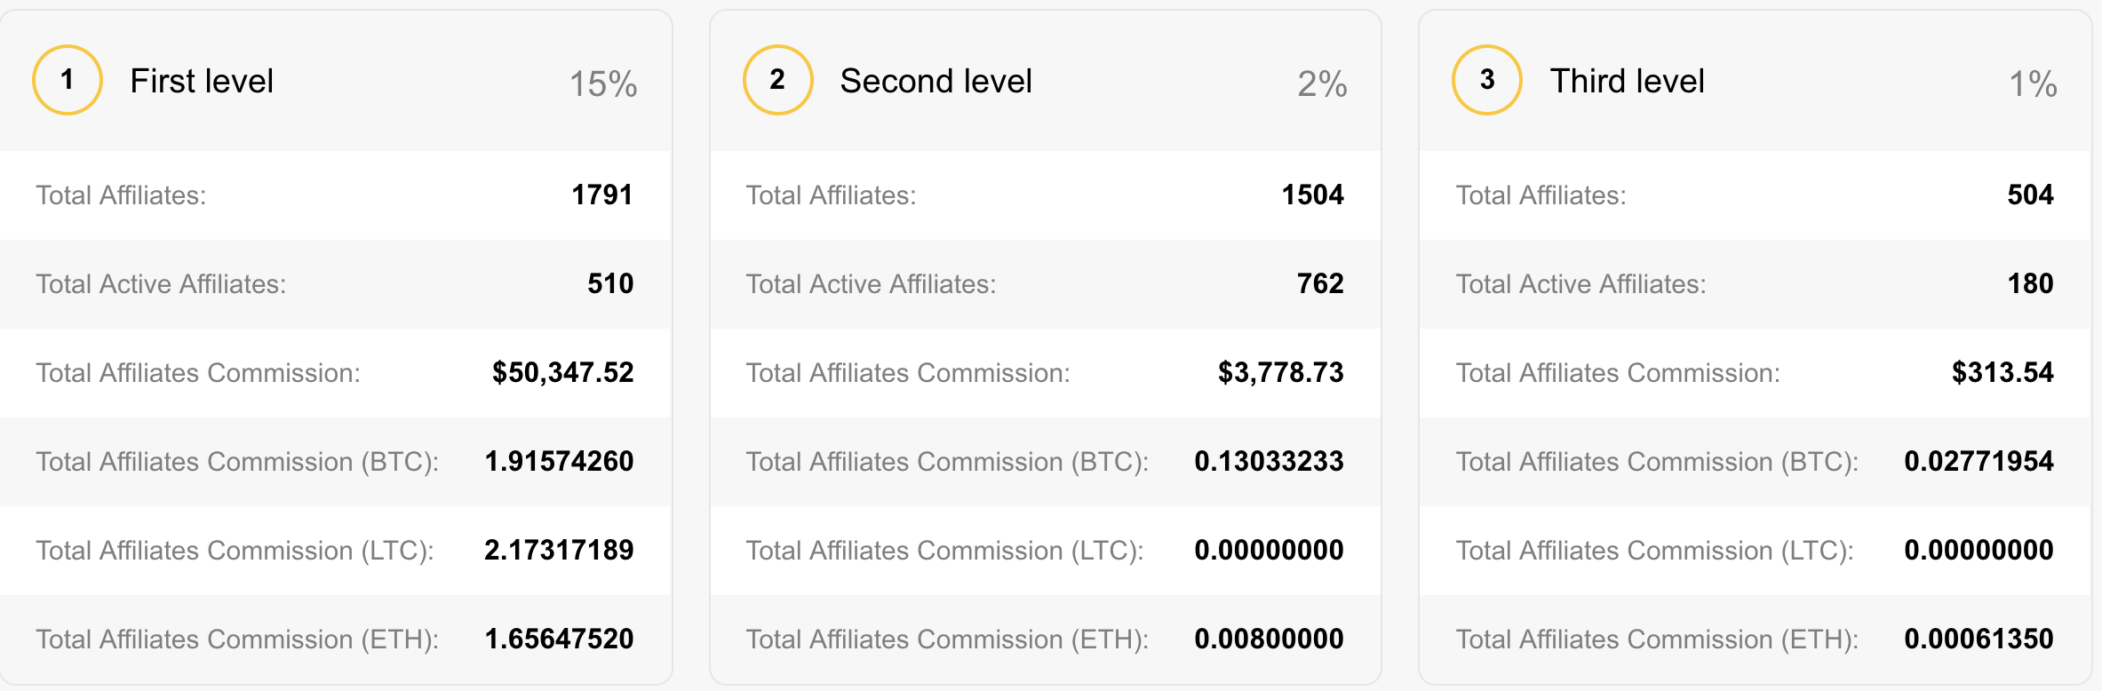Click second level commission $3,778.73
Viewport: 2102px width, 691px height.
1280,372
